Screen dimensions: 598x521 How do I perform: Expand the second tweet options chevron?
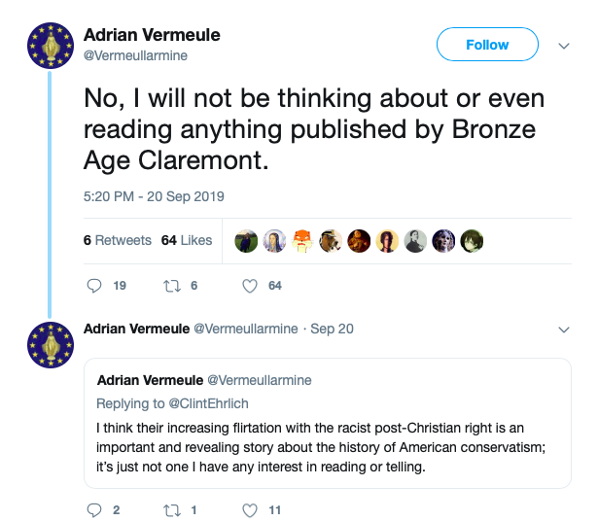click(x=563, y=330)
